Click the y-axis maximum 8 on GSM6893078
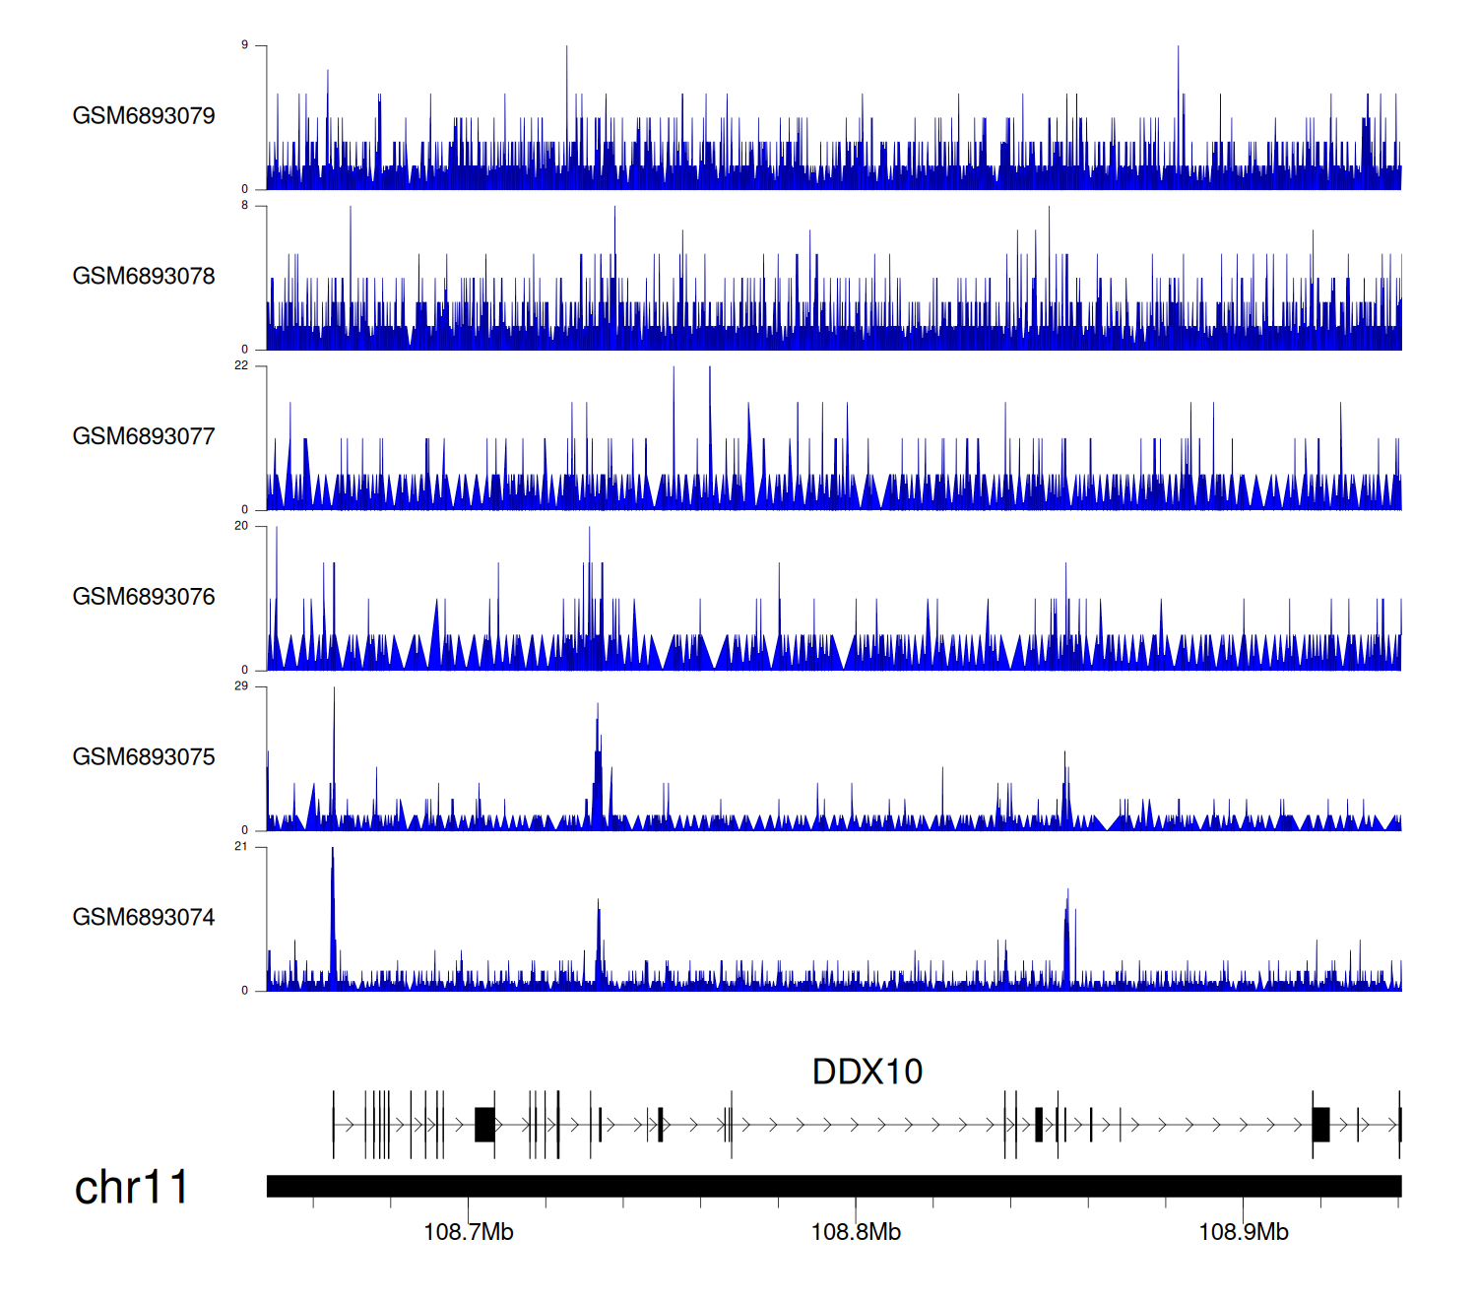The image size is (1477, 1300). point(244,206)
